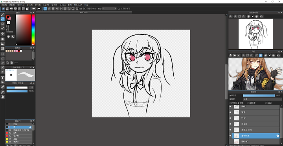This screenshot has height=146, width=283.
Task: Open the Window menu
Action: point(78,5)
